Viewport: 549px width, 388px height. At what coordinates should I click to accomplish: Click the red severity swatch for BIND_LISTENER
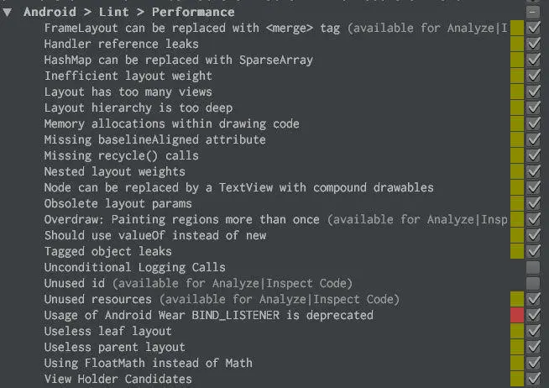pyautogui.click(x=516, y=316)
